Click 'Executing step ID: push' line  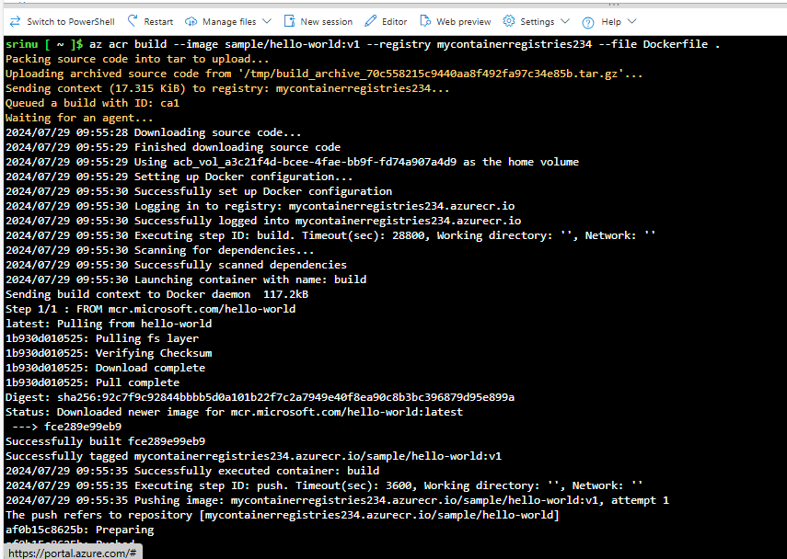coord(324,485)
